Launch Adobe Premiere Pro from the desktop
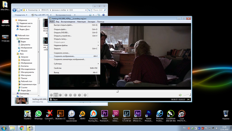Viewport: 232px width, 131px height. [105, 116]
